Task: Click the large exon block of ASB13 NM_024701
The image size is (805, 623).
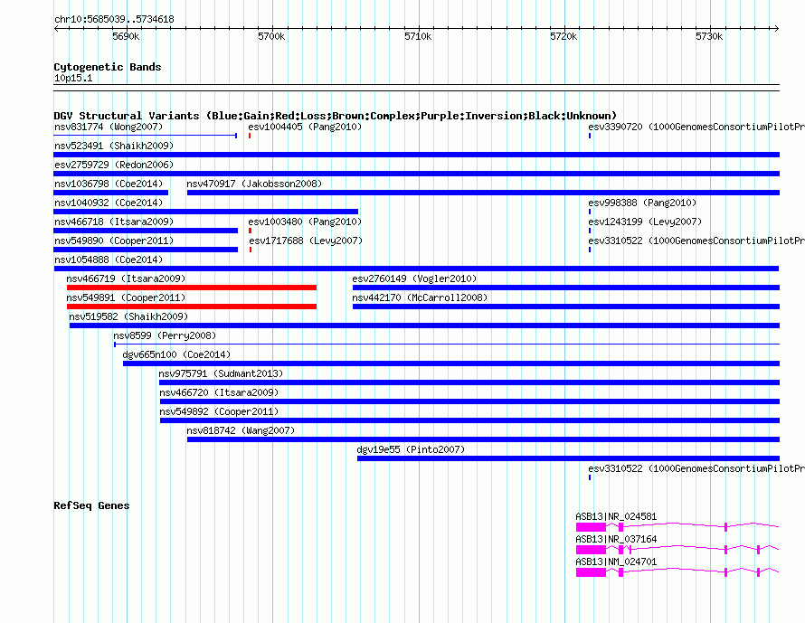Action: [x=591, y=572]
